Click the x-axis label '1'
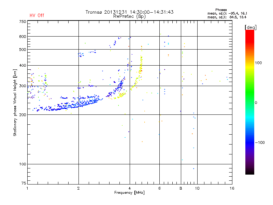Image resolution: width=273 pixels, height=205 pixels. pos(27,188)
